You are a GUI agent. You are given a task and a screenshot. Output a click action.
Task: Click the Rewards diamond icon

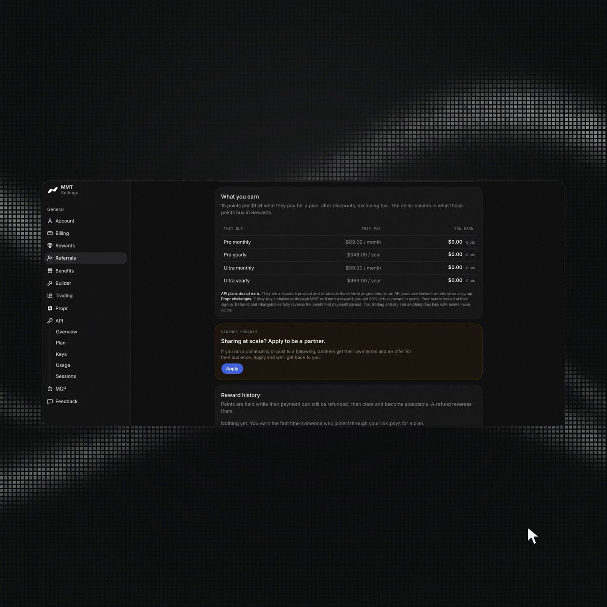click(50, 246)
